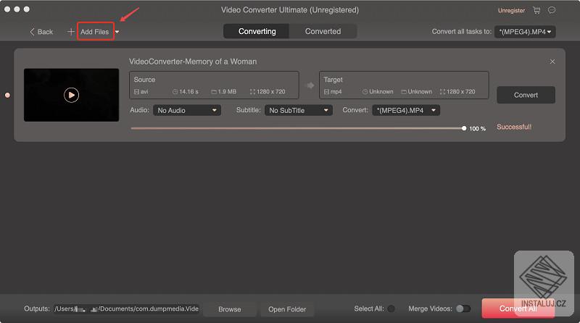
Task: Click the 'Successful!' status text
Action: (x=514, y=127)
